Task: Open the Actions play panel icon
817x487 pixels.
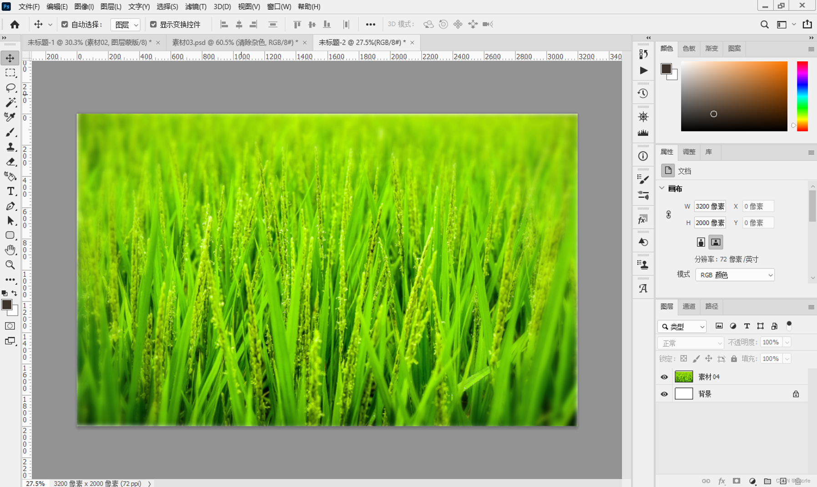Action: pyautogui.click(x=643, y=70)
